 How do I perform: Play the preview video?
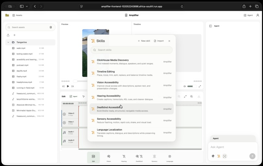click(68, 86)
